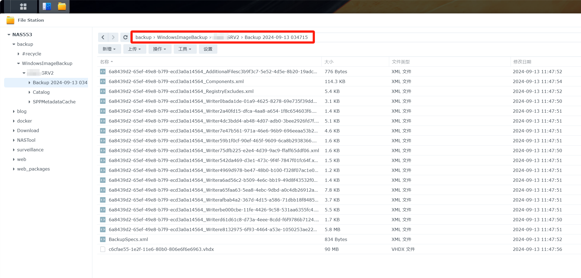Select the Components.xml file row
581x278 pixels.
(176, 81)
